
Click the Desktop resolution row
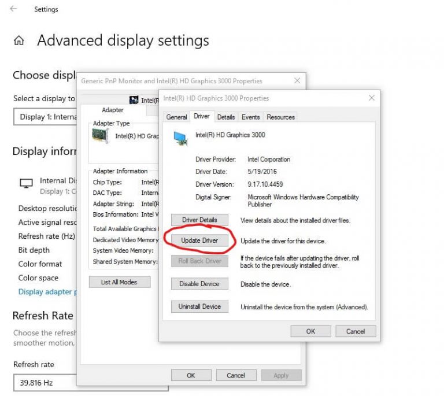[47, 208]
